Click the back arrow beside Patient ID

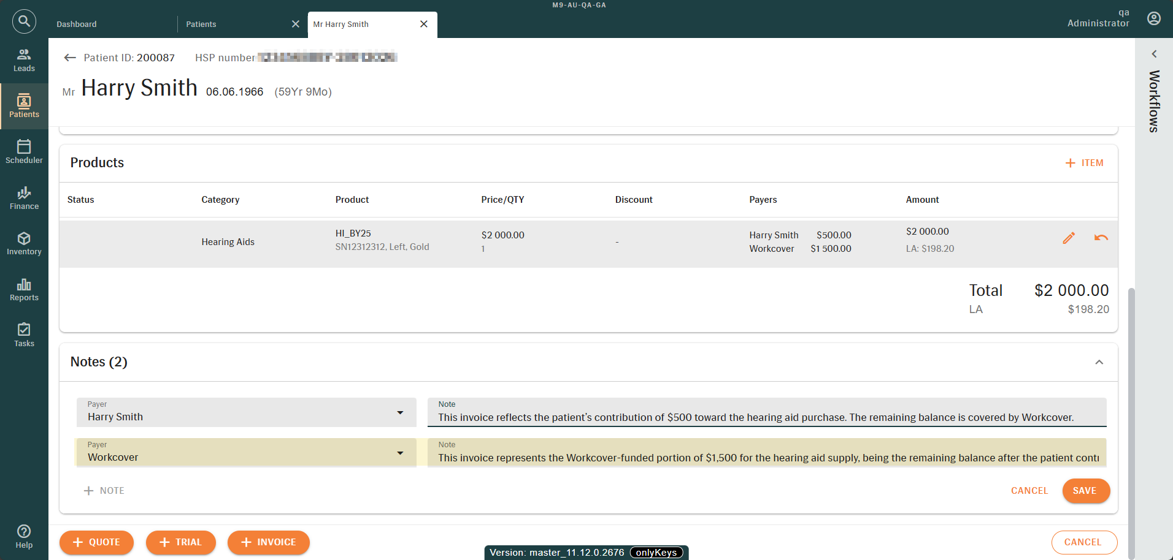[70, 58]
